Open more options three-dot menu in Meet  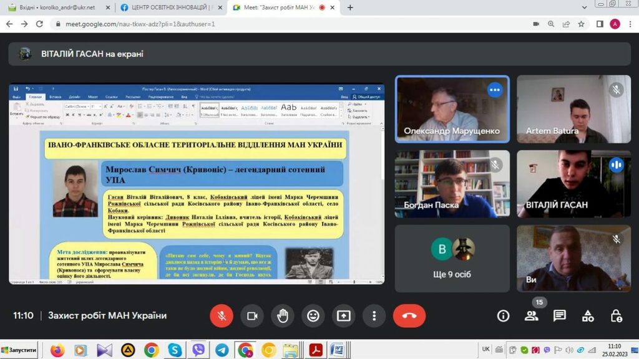tap(374, 315)
